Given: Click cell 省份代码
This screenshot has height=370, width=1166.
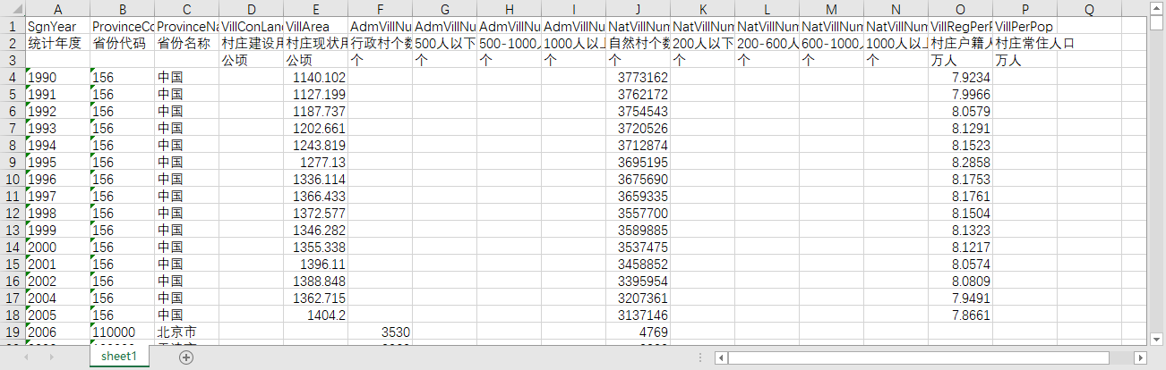Looking at the screenshot, I should (122, 43).
